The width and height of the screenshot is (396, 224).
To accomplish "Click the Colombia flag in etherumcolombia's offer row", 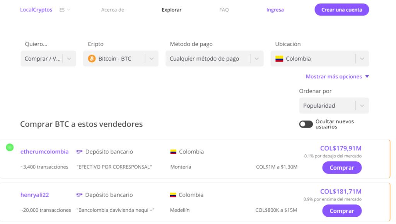I will pos(173,152).
